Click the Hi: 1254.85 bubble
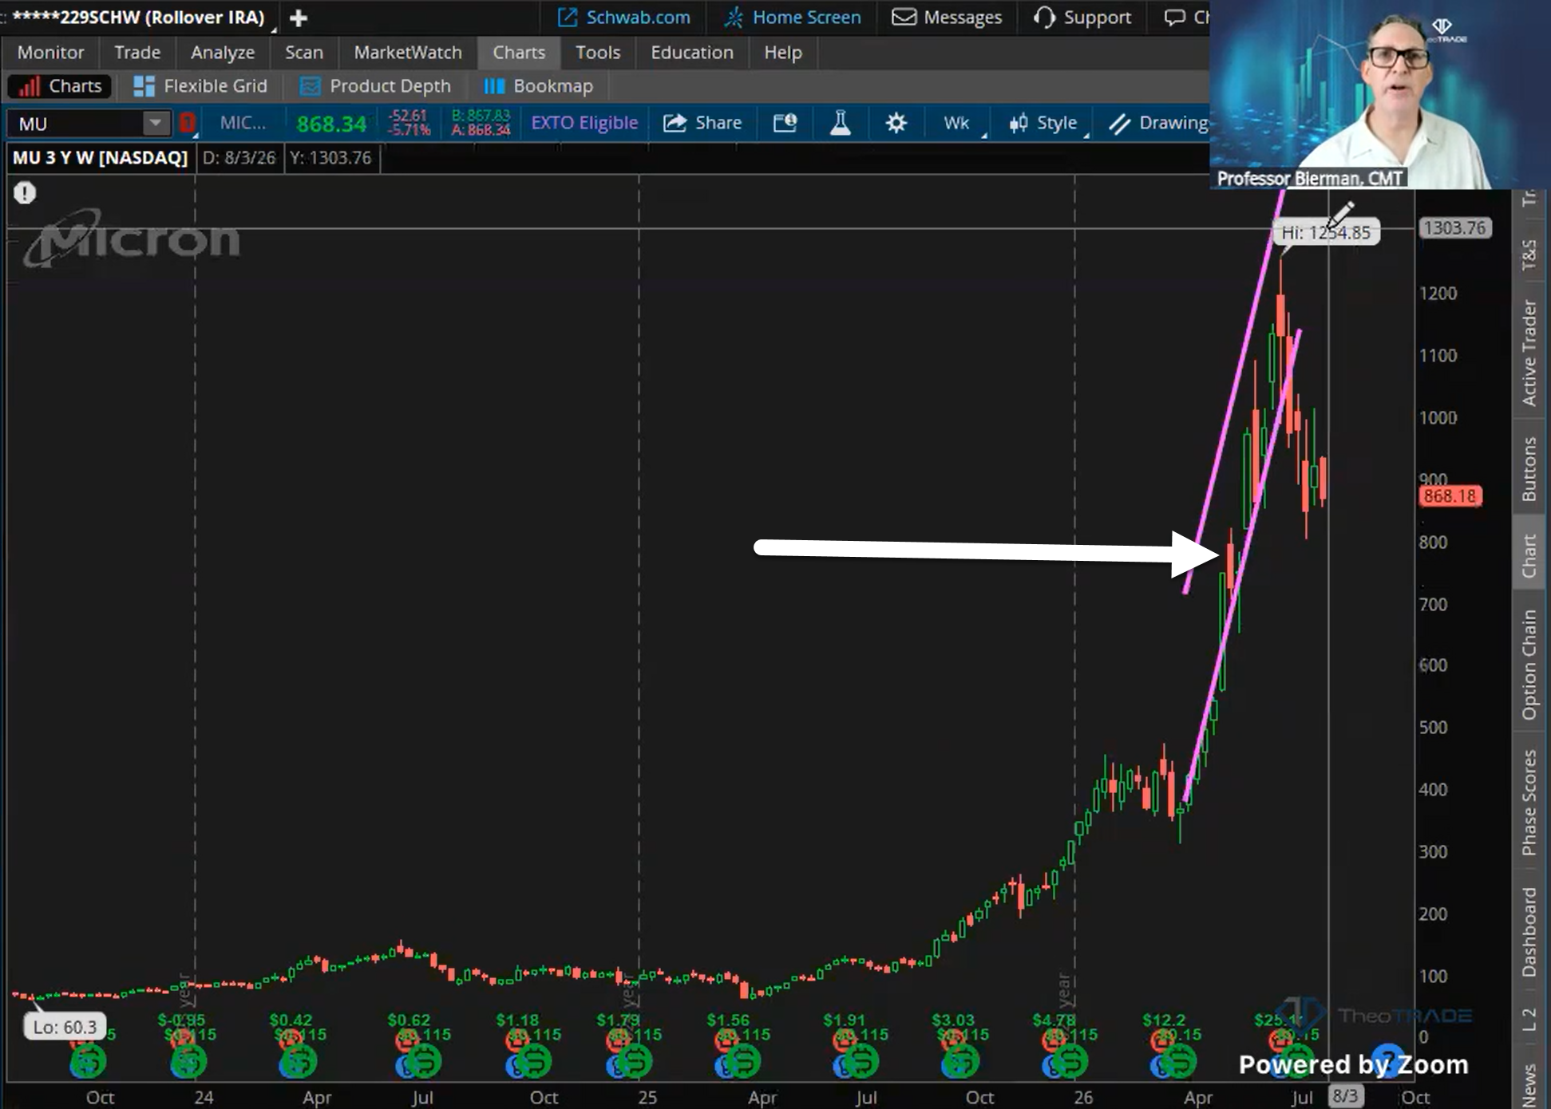This screenshot has width=1551, height=1109. pos(1326,232)
